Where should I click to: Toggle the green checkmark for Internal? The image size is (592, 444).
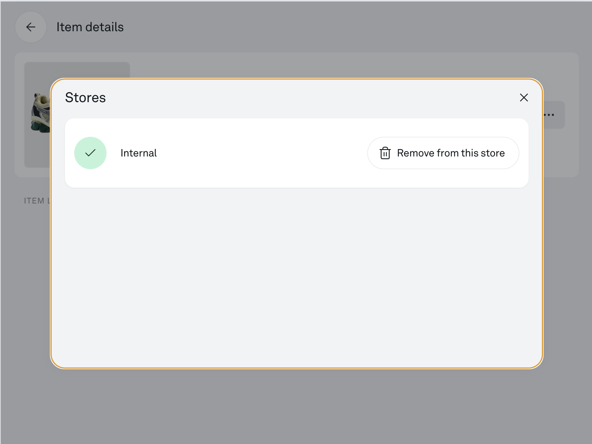90,153
